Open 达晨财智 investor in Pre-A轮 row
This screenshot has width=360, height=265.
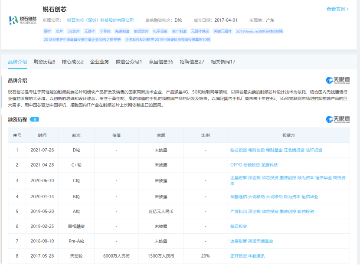pyautogui.click(x=238, y=241)
